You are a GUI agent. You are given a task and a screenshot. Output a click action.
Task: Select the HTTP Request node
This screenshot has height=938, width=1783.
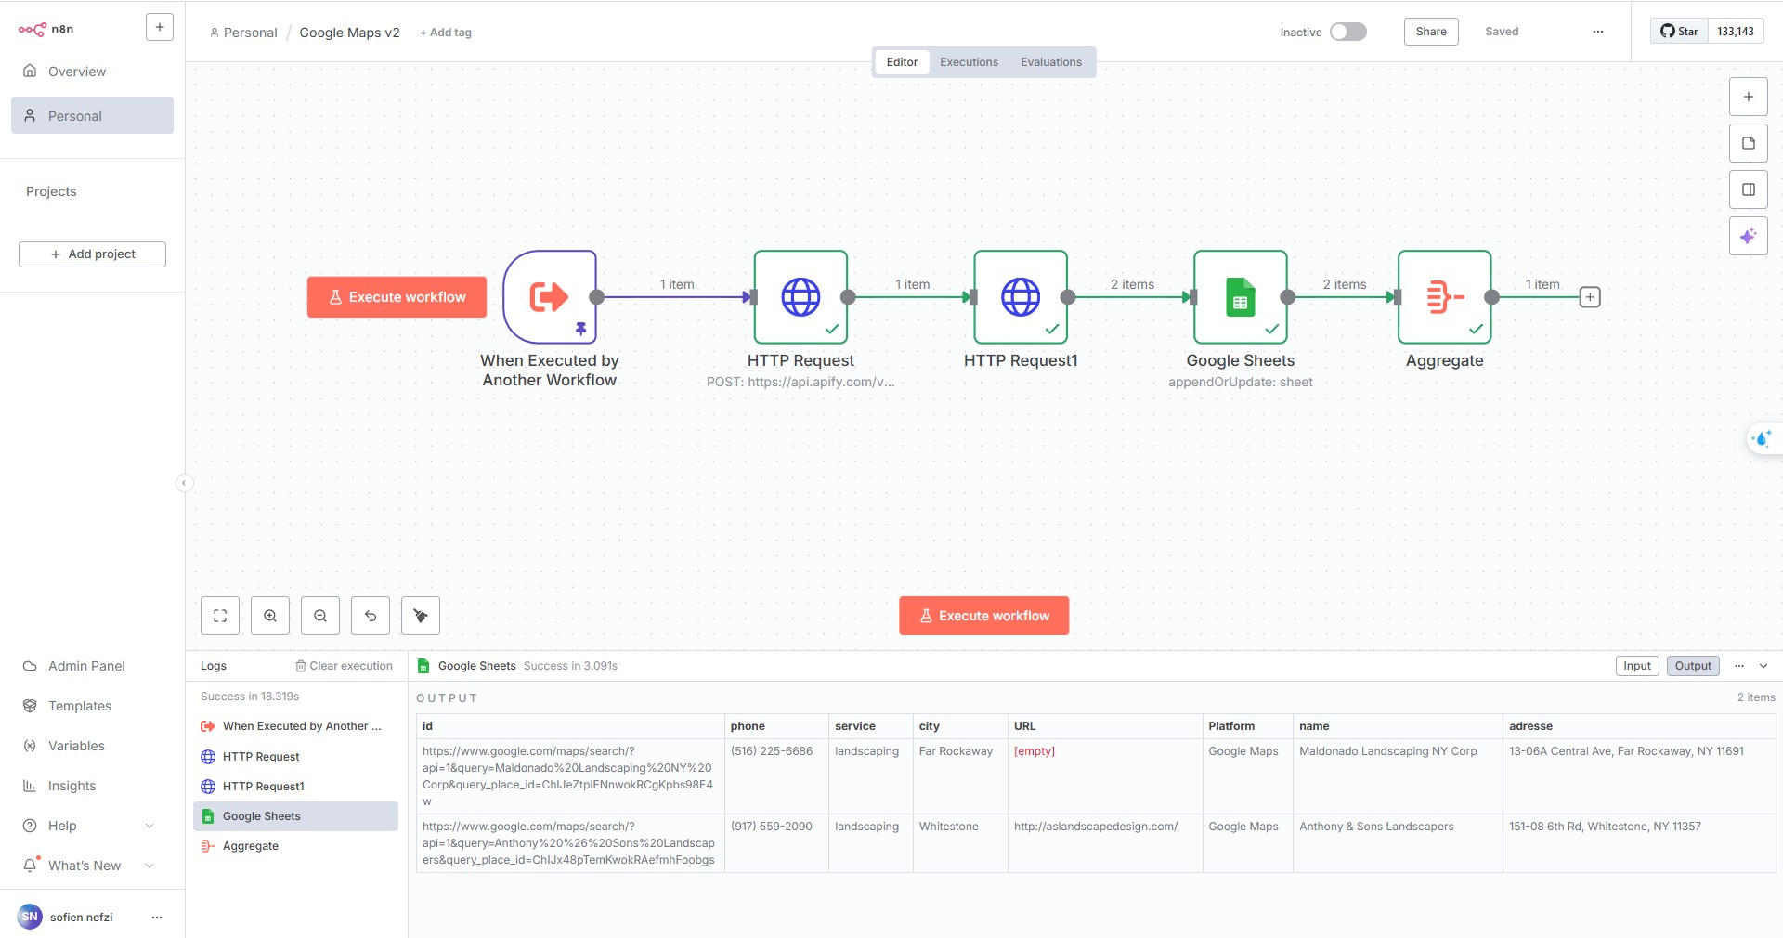coord(800,297)
